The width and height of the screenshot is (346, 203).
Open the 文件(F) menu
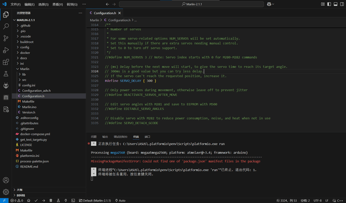click(15, 5)
